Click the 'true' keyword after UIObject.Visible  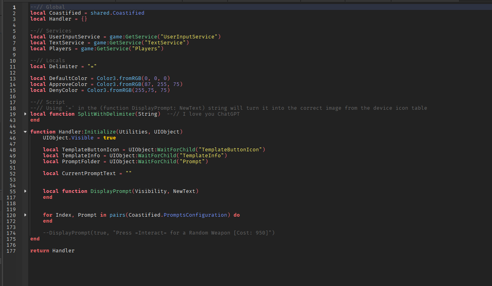110,138
